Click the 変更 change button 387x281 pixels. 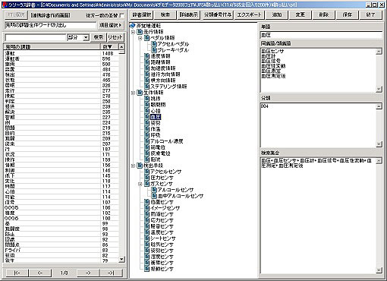click(300, 14)
